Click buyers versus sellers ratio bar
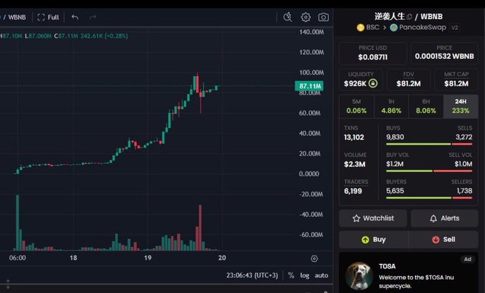Image resolution: width=485 pixels, height=293 pixels. point(429,198)
